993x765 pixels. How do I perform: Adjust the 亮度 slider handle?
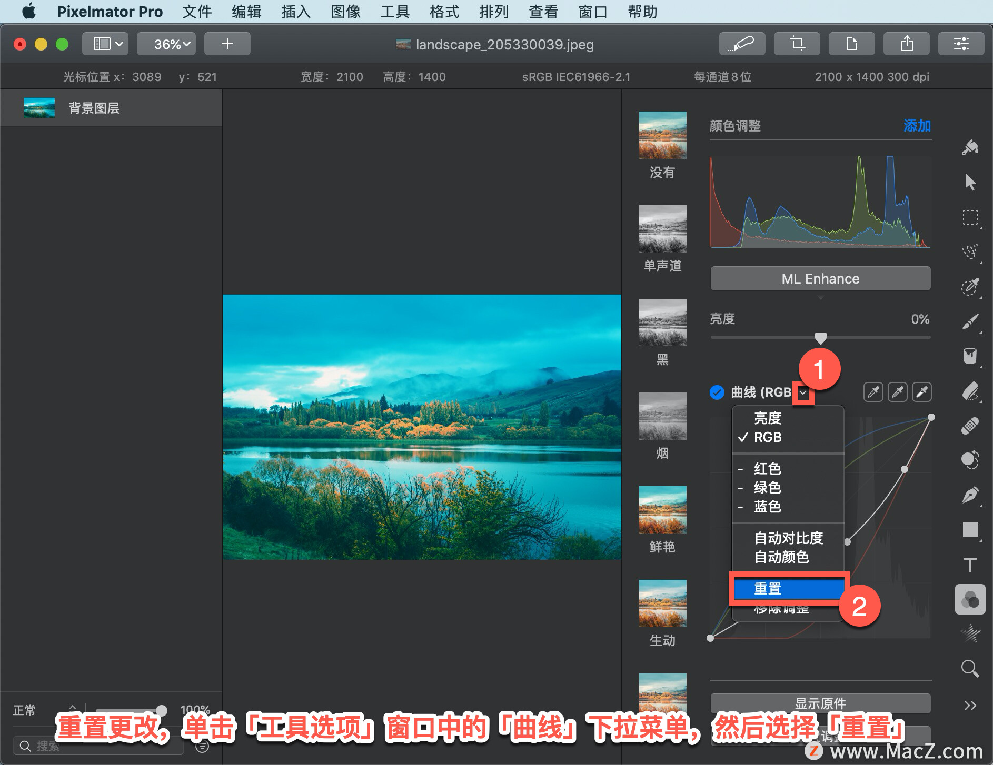[820, 337]
